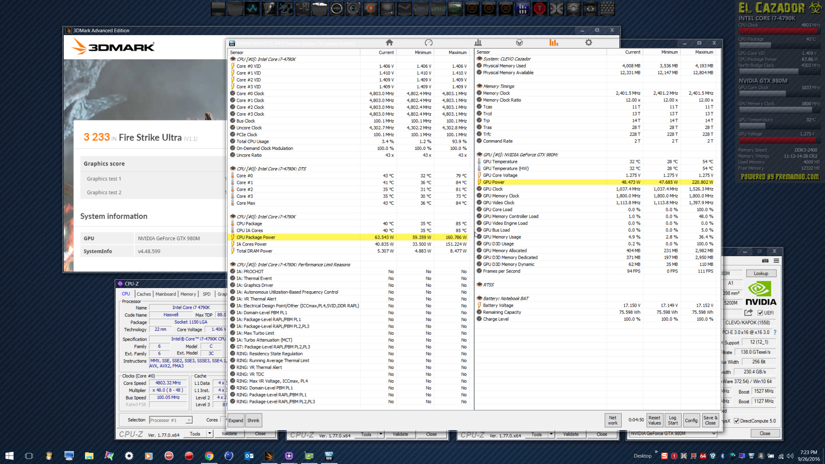The height and width of the screenshot is (464, 825).
Task: Click GPU-Z bus interface question mark
Action: (775, 332)
